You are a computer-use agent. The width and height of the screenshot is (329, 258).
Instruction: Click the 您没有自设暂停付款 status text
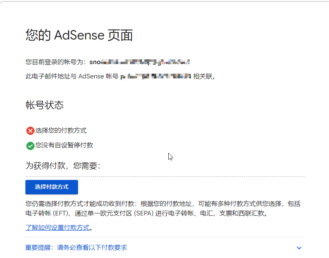(x=64, y=145)
